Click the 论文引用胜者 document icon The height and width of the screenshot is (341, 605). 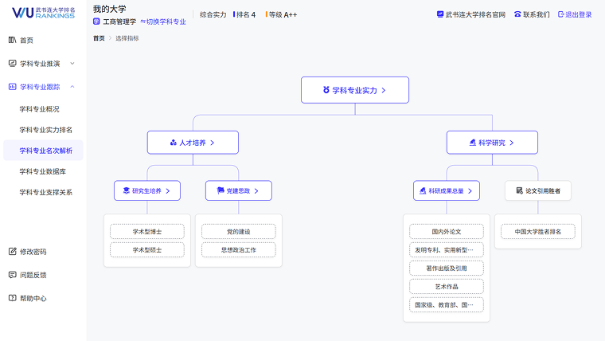(x=519, y=190)
